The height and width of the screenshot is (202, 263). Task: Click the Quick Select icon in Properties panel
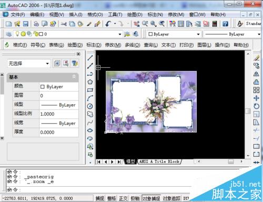coord(75,63)
